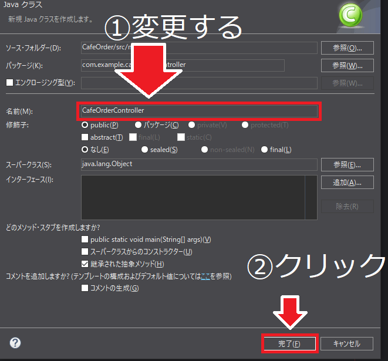Click the help question mark icon
Image resolution: width=388 pixels, height=361 pixels.
(x=15, y=343)
